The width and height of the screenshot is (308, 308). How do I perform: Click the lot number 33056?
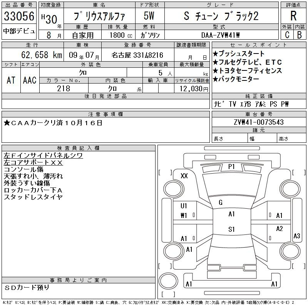tap(19, 16)
